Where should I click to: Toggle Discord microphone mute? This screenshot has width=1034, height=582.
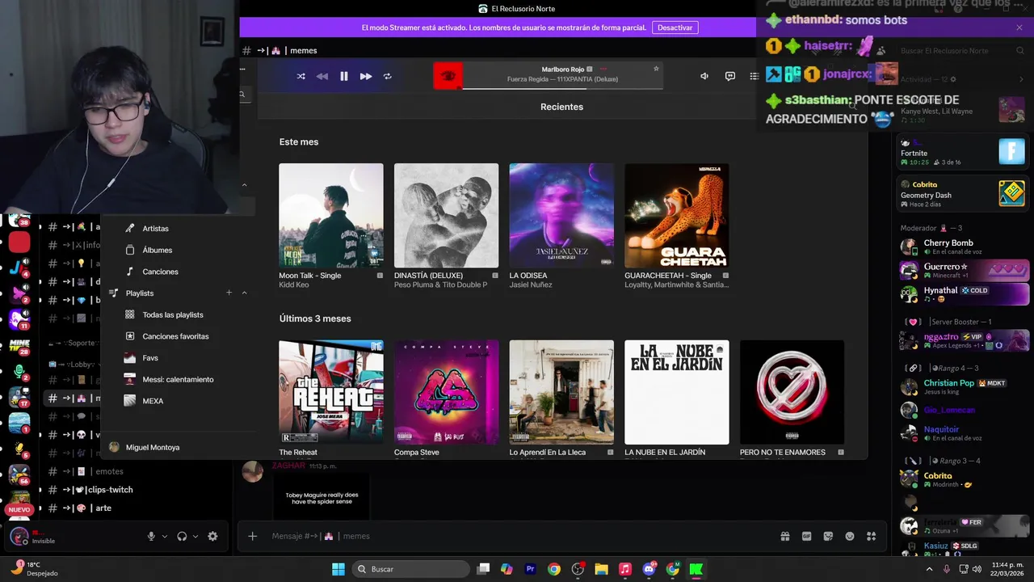click(151, 536)
